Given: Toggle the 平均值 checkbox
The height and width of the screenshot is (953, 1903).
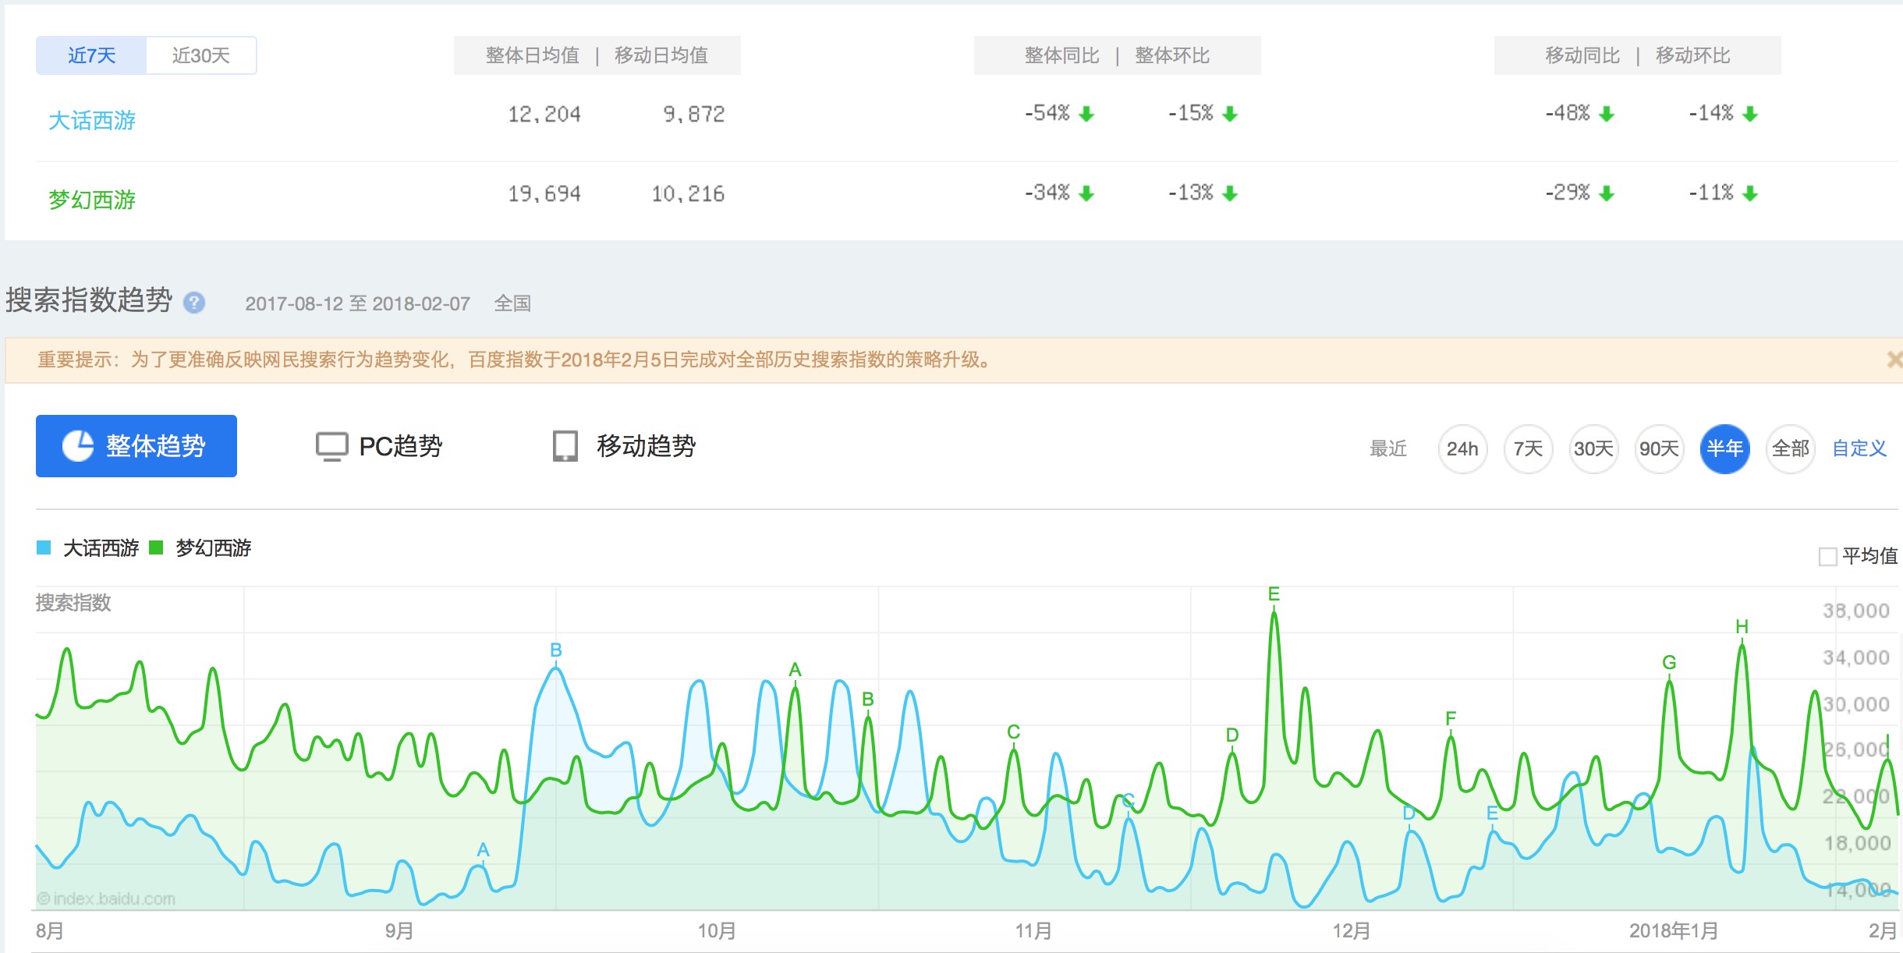Looking at the screenshot, I should [1827, 557].
